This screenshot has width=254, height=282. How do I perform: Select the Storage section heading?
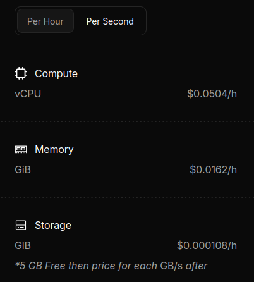(x=53, y=225)
